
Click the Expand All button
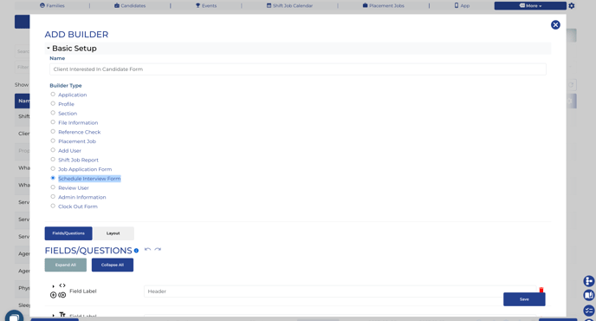coord(65,265)
